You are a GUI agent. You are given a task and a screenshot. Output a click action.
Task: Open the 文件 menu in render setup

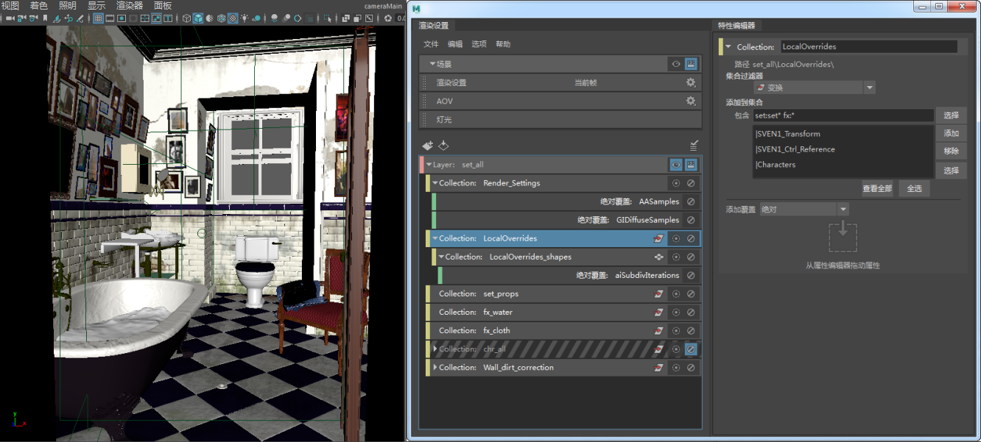pyautogui.click(x=431, y=44)
